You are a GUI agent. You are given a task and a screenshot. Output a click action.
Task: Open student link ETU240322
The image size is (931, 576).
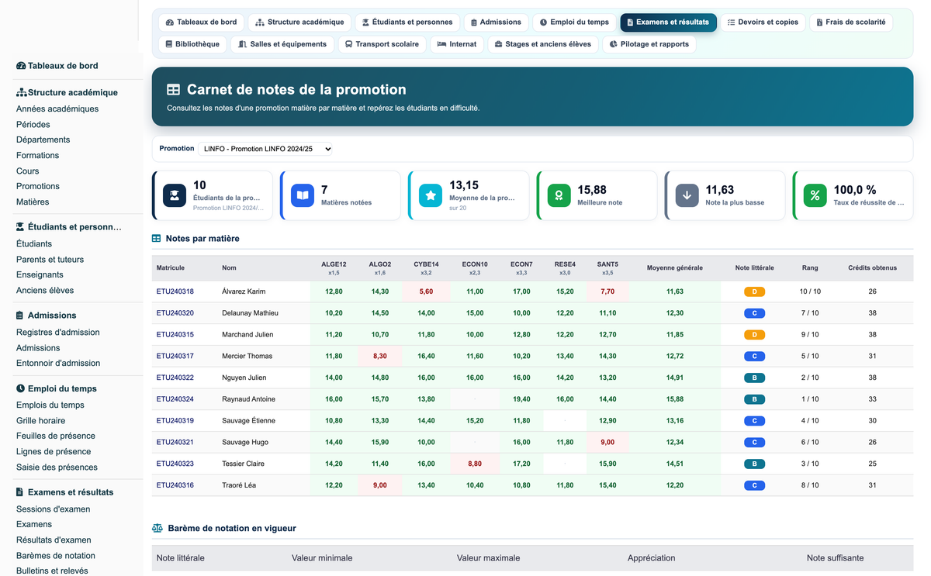175,378
